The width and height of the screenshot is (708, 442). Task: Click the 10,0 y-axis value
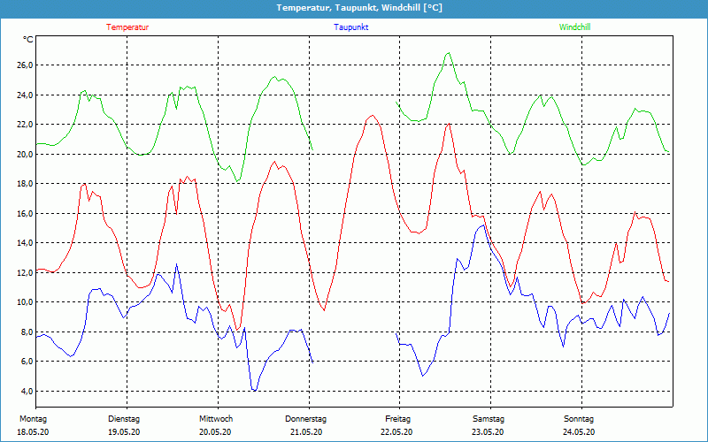(25, 302)
